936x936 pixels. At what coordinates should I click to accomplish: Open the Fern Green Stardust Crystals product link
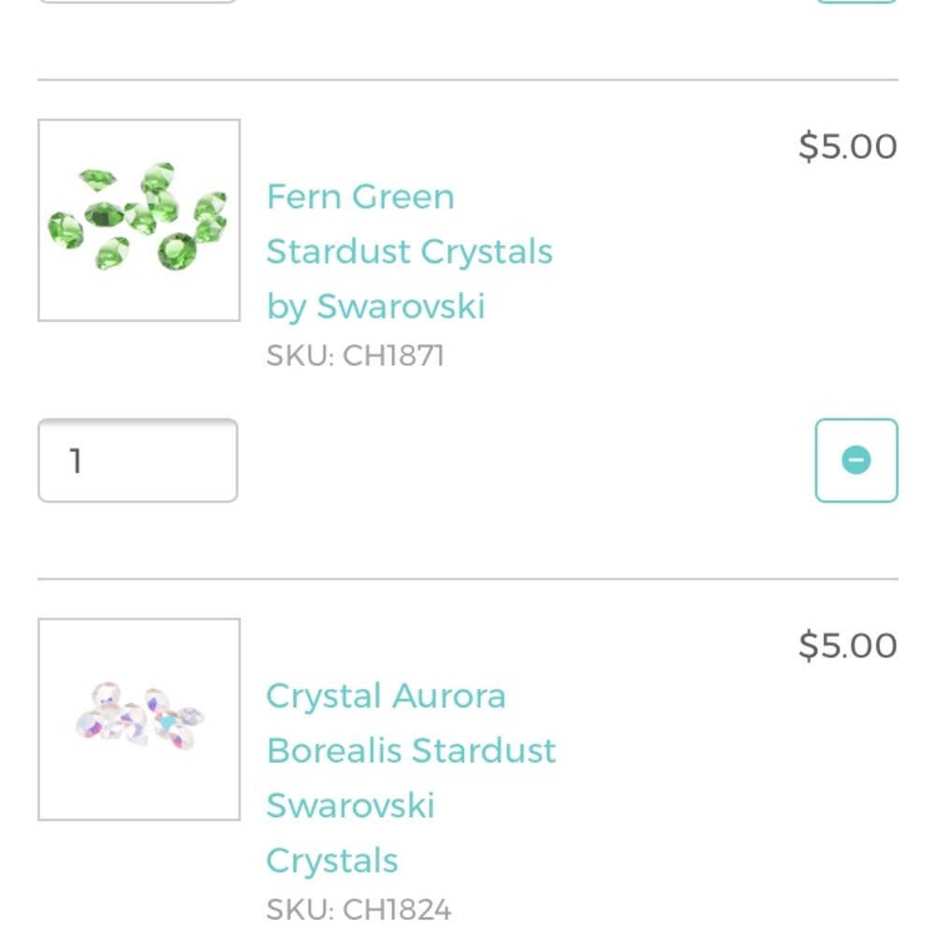coord(409,251)
